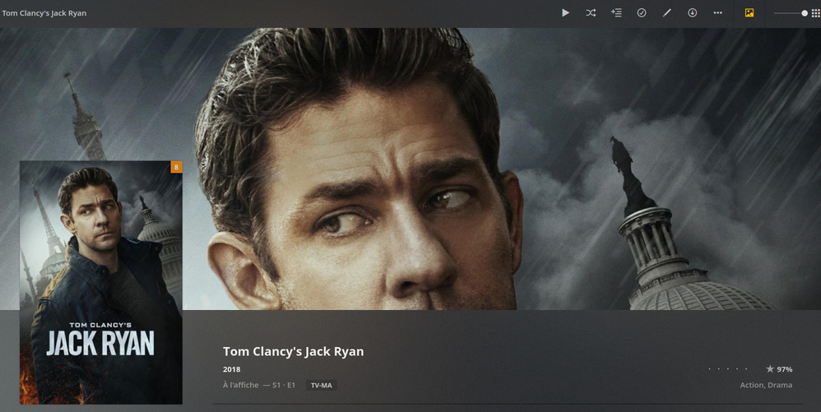
Task: Open the Drama genre link
Action: click(x=780, y=386)
